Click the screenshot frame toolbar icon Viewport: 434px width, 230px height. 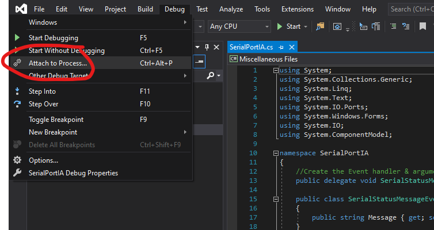click(x=337, y=26)
